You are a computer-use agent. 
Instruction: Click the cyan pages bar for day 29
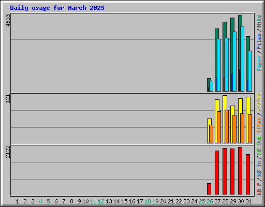234,62
